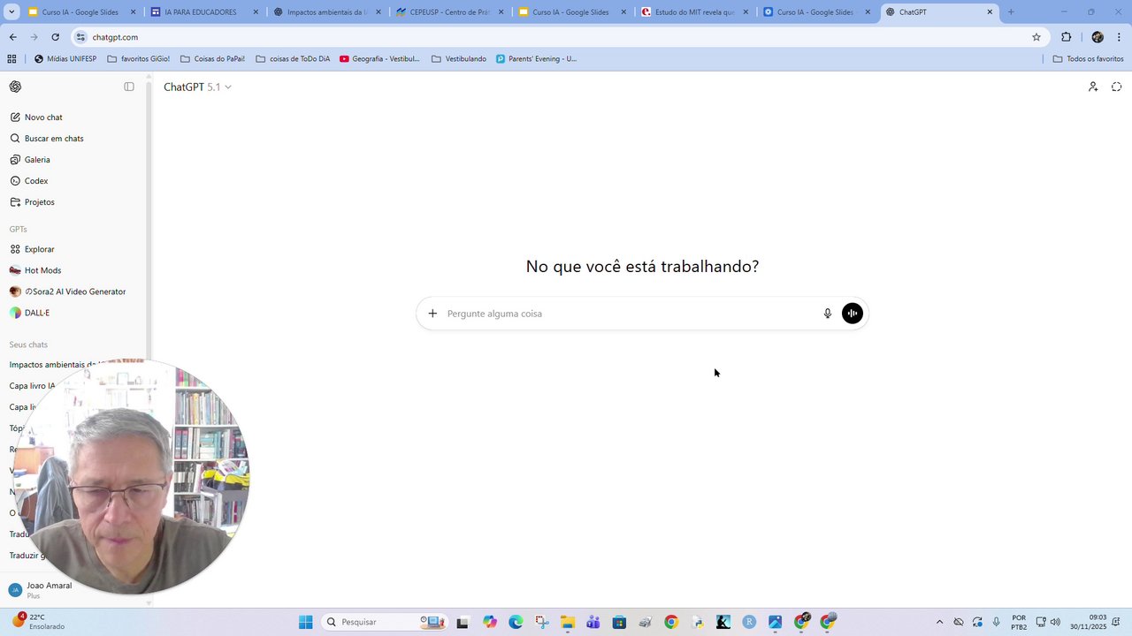Open the Parents' Evening bookmark
The height and width of the screenshot is (636, 1132).
(536, 58)
